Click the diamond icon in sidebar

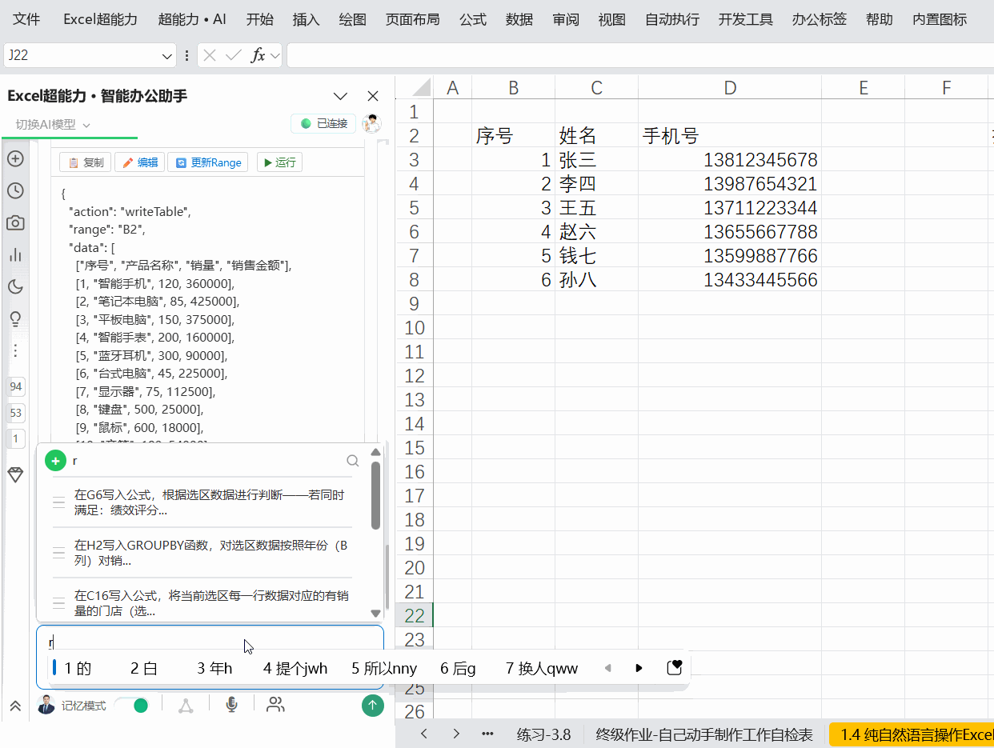coord(15,474)
